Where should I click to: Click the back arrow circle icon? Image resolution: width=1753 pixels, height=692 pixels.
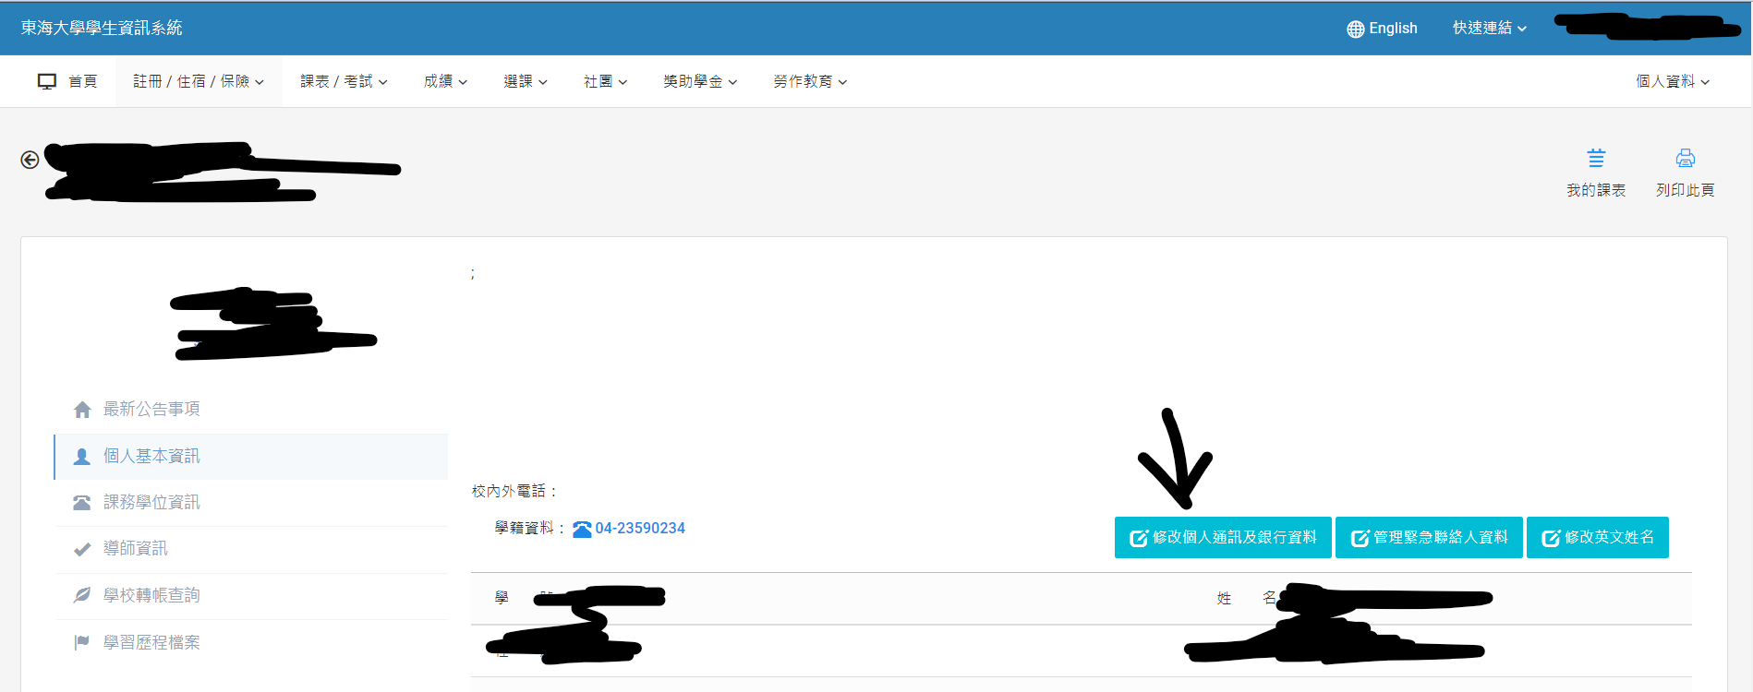tap(30, 160)
